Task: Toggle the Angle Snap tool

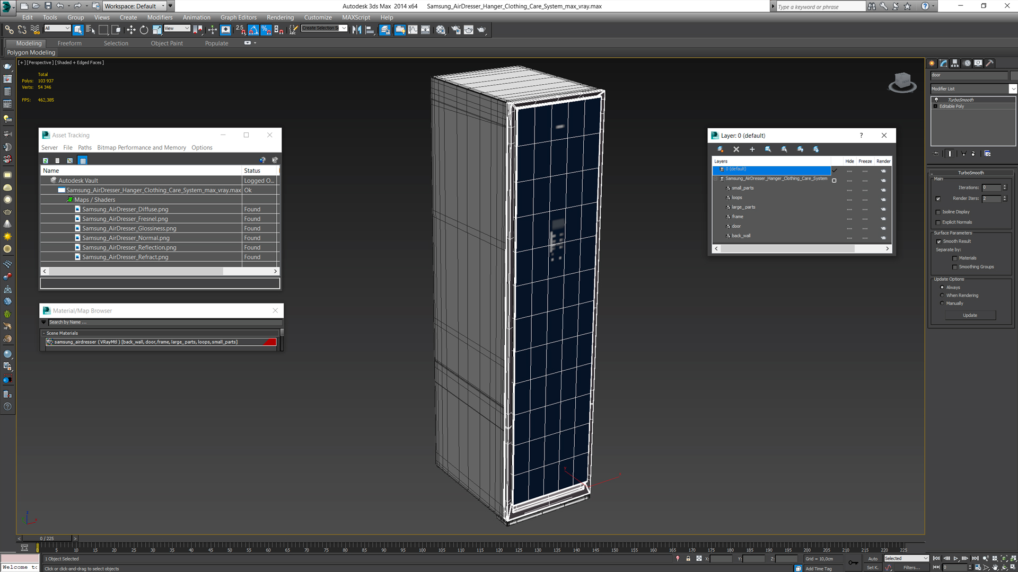Action: [x=253, y=30]
